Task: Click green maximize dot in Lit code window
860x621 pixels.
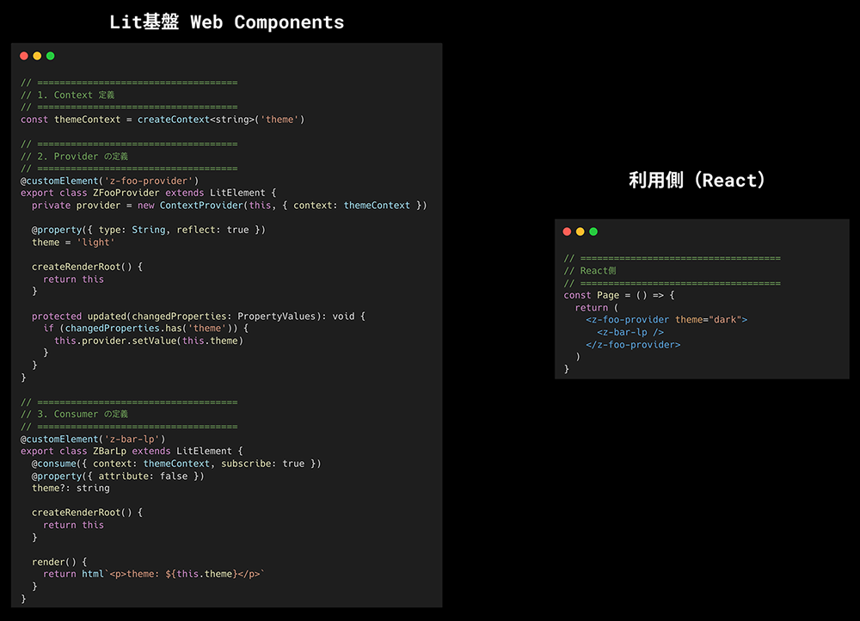Action: (x=51, y=56)
